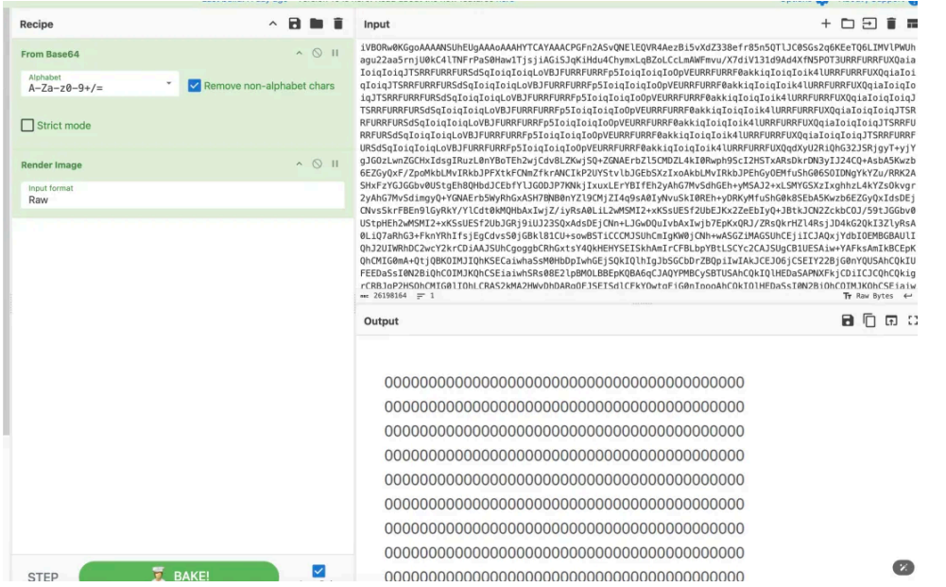Toggle the Auto Bake checkbox
The image size is (946, 587).
[x=318, y=571]
